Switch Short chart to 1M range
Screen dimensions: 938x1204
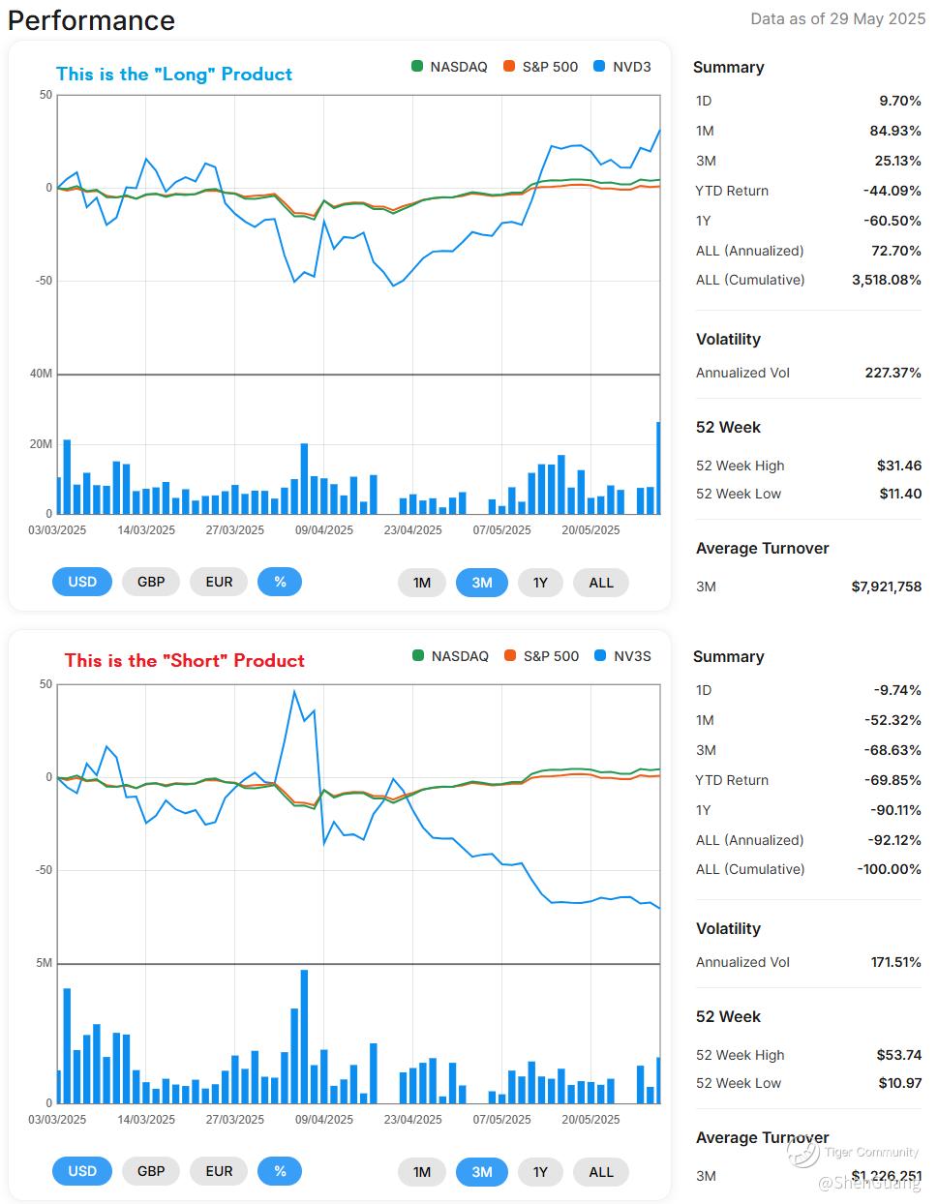(422, 1172)
